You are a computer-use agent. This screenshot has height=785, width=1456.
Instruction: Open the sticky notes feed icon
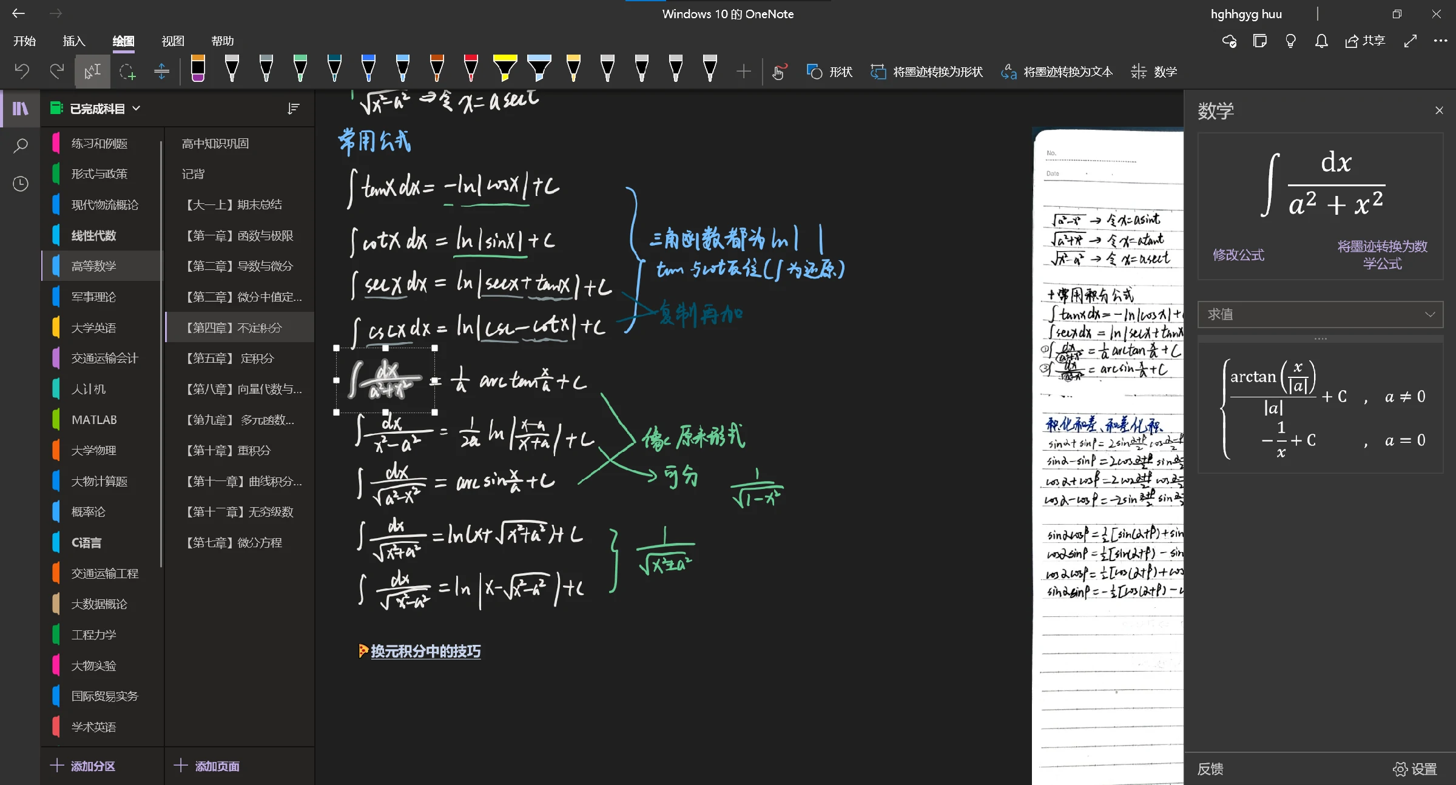1260,41
